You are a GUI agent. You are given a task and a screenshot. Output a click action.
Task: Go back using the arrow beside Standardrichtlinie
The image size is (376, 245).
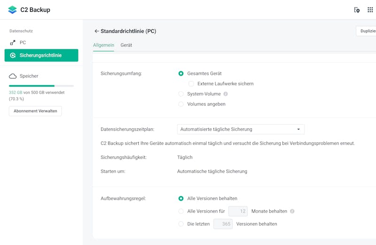click(x=97, y=31)
